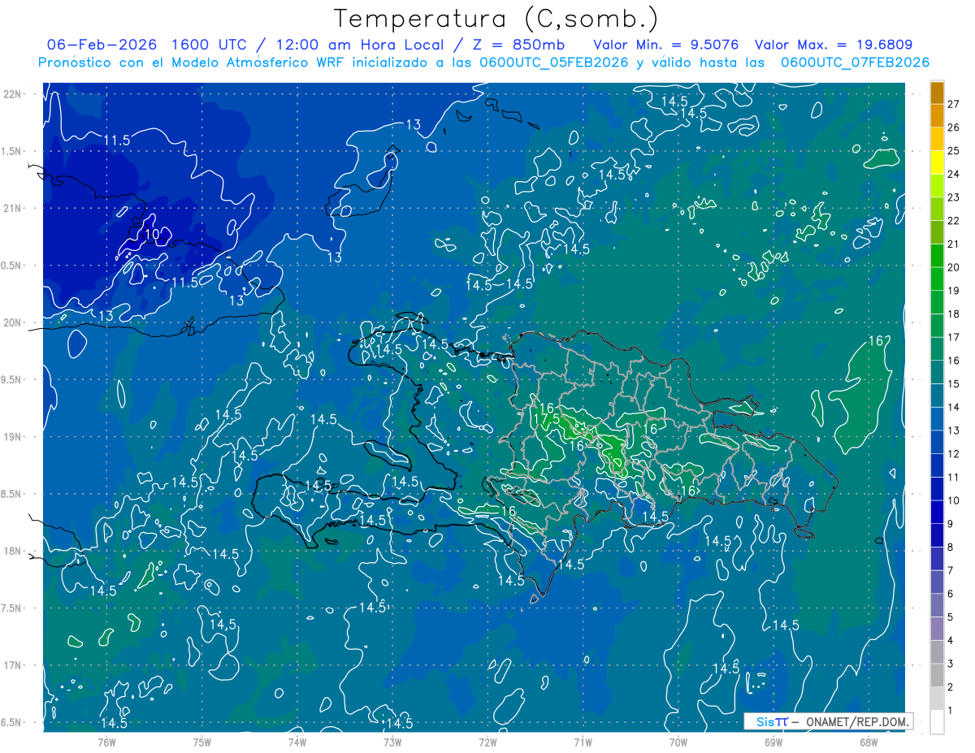Click the "17.5" contour label on the map
The image size is (975, 753).
pos(547,418)
